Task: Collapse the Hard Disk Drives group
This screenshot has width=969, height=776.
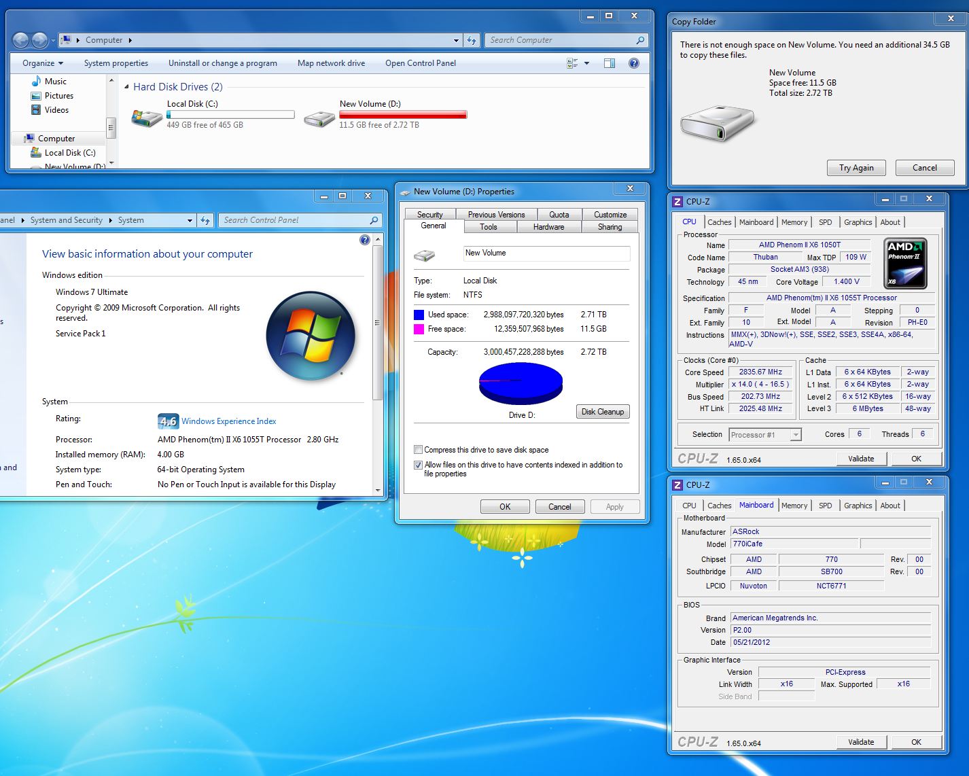Action: (127, 87)
